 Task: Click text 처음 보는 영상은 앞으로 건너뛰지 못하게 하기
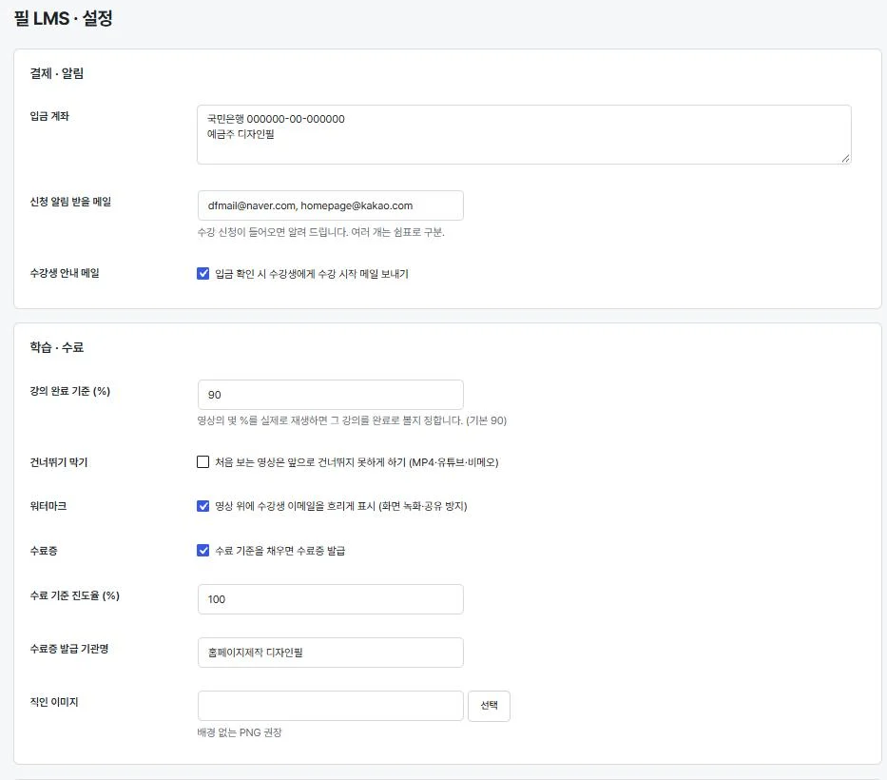click(311, 462)
